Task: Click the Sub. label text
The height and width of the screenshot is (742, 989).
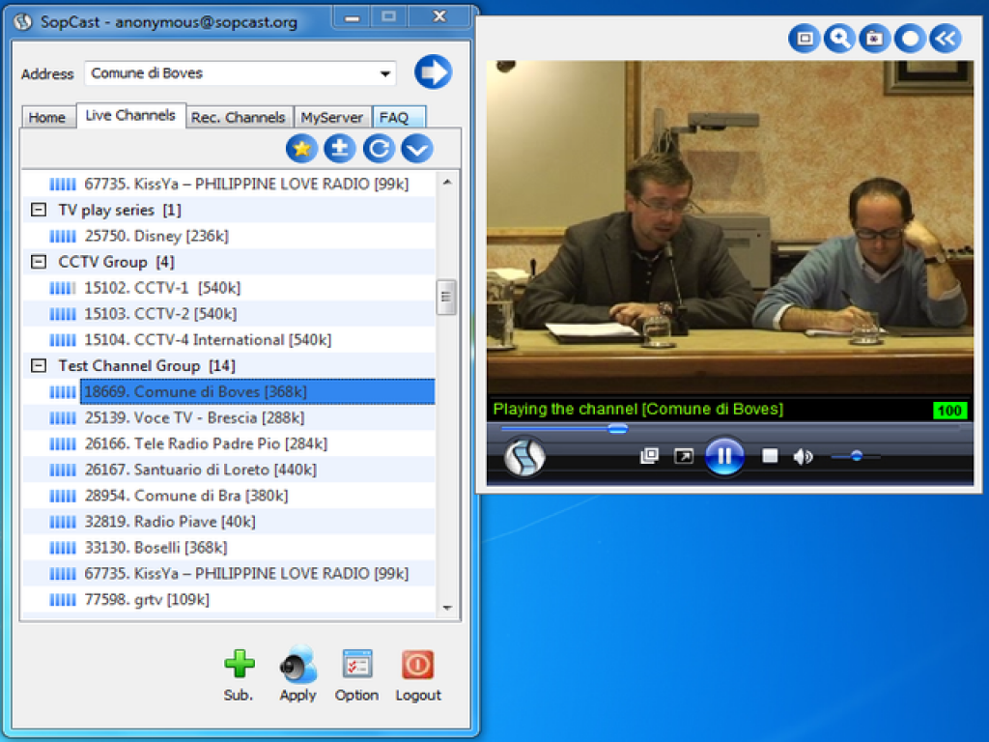Action: tap(239, 696)
